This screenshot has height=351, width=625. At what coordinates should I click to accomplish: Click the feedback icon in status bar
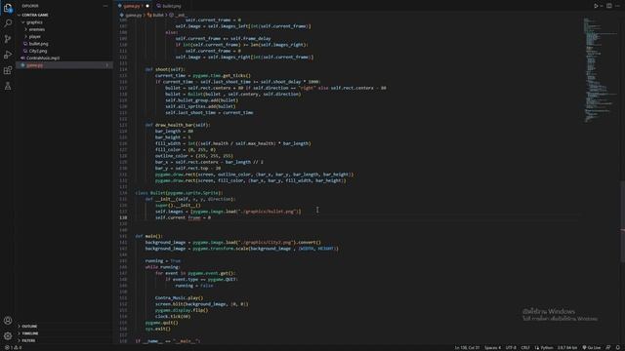(x=607, y=347)
